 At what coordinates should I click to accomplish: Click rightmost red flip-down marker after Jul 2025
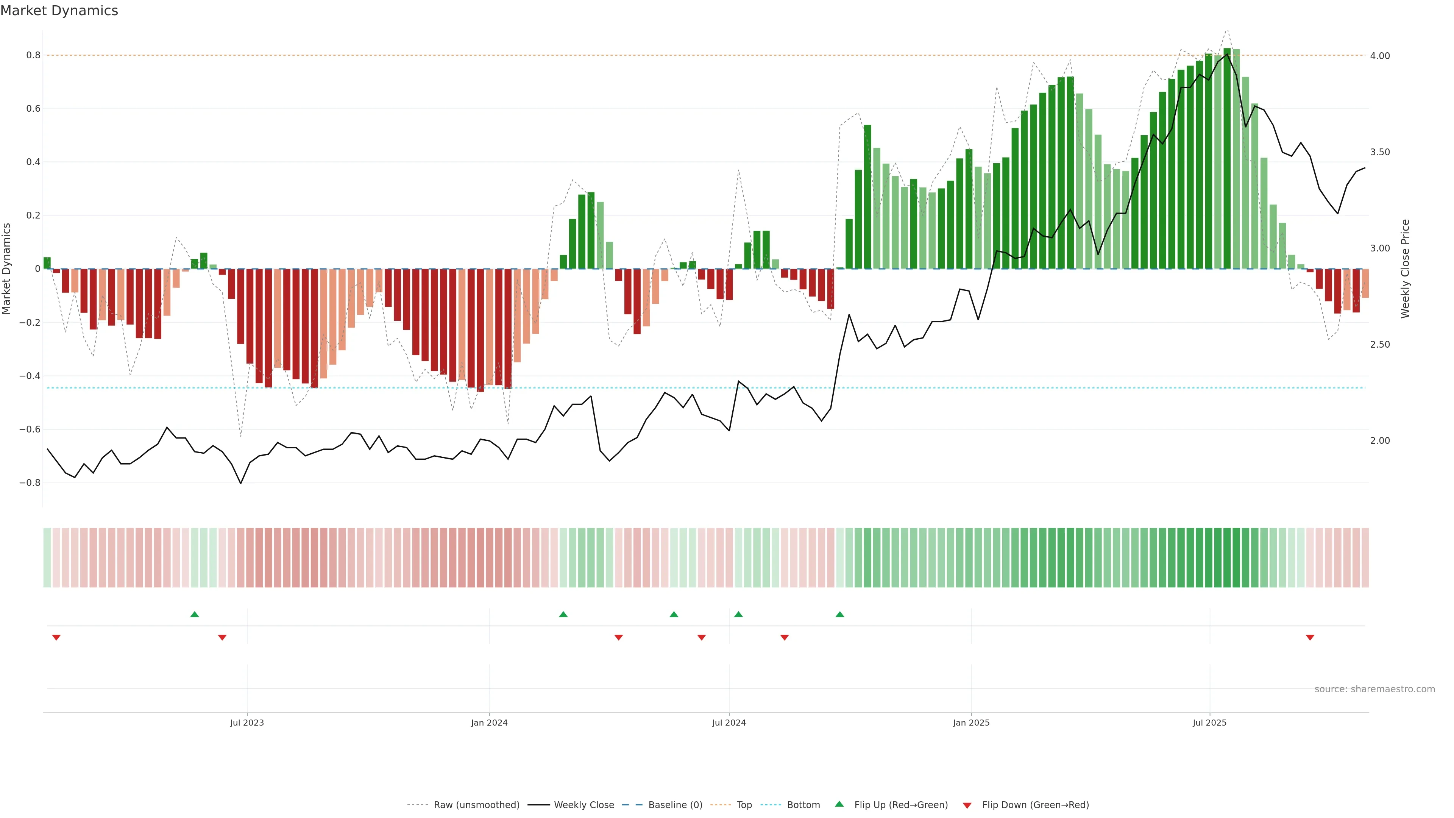click(x=1310, y=637)
